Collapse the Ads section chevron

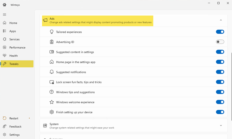(x=221, y=20)
